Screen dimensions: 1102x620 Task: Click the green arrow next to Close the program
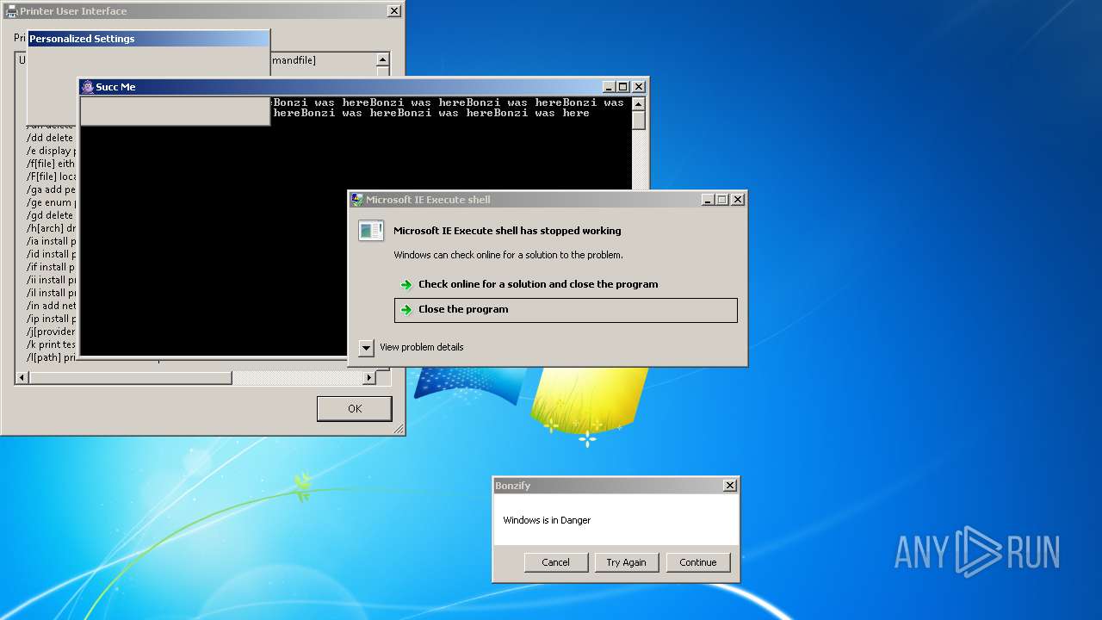coord(406,310)
